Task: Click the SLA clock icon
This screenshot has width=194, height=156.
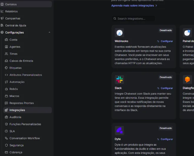Action: (6, 131)
